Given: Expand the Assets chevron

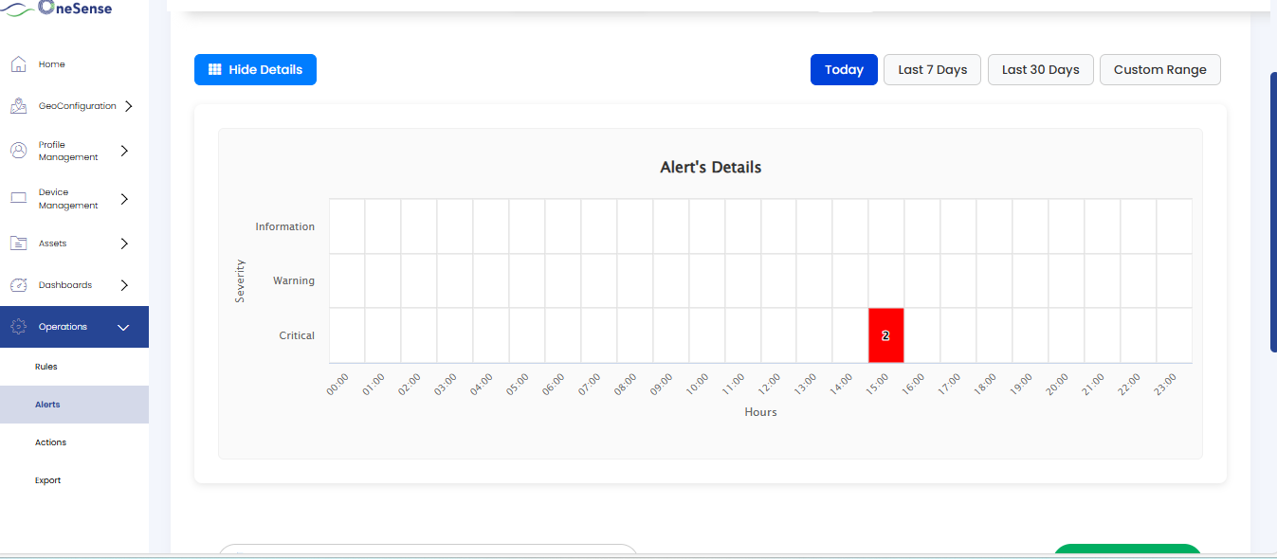Looking at the screenshot, I should 124,243.
